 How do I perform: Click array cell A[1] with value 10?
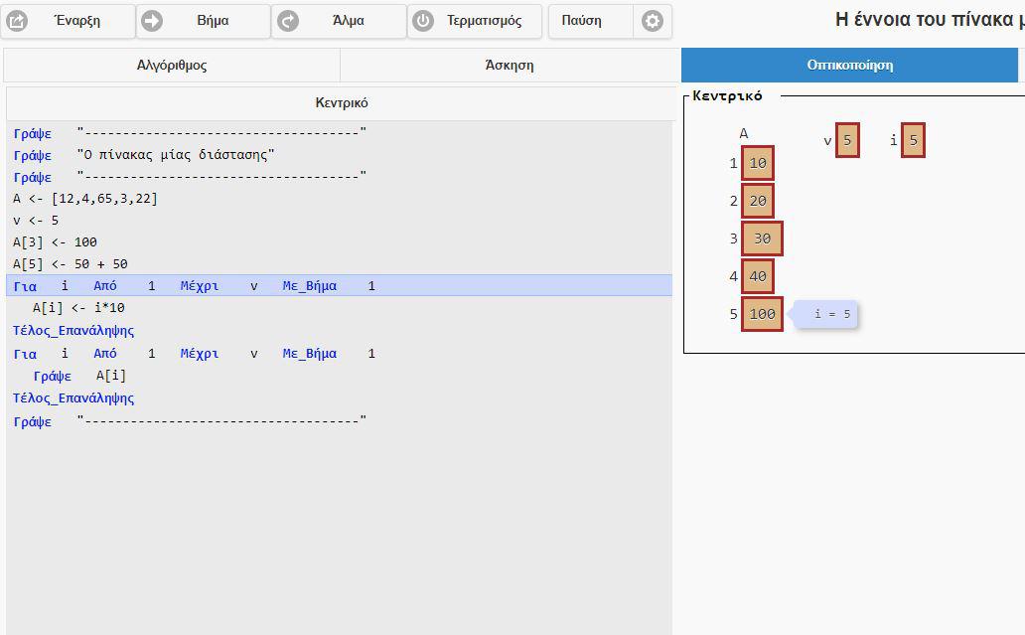tap(758, 163)
